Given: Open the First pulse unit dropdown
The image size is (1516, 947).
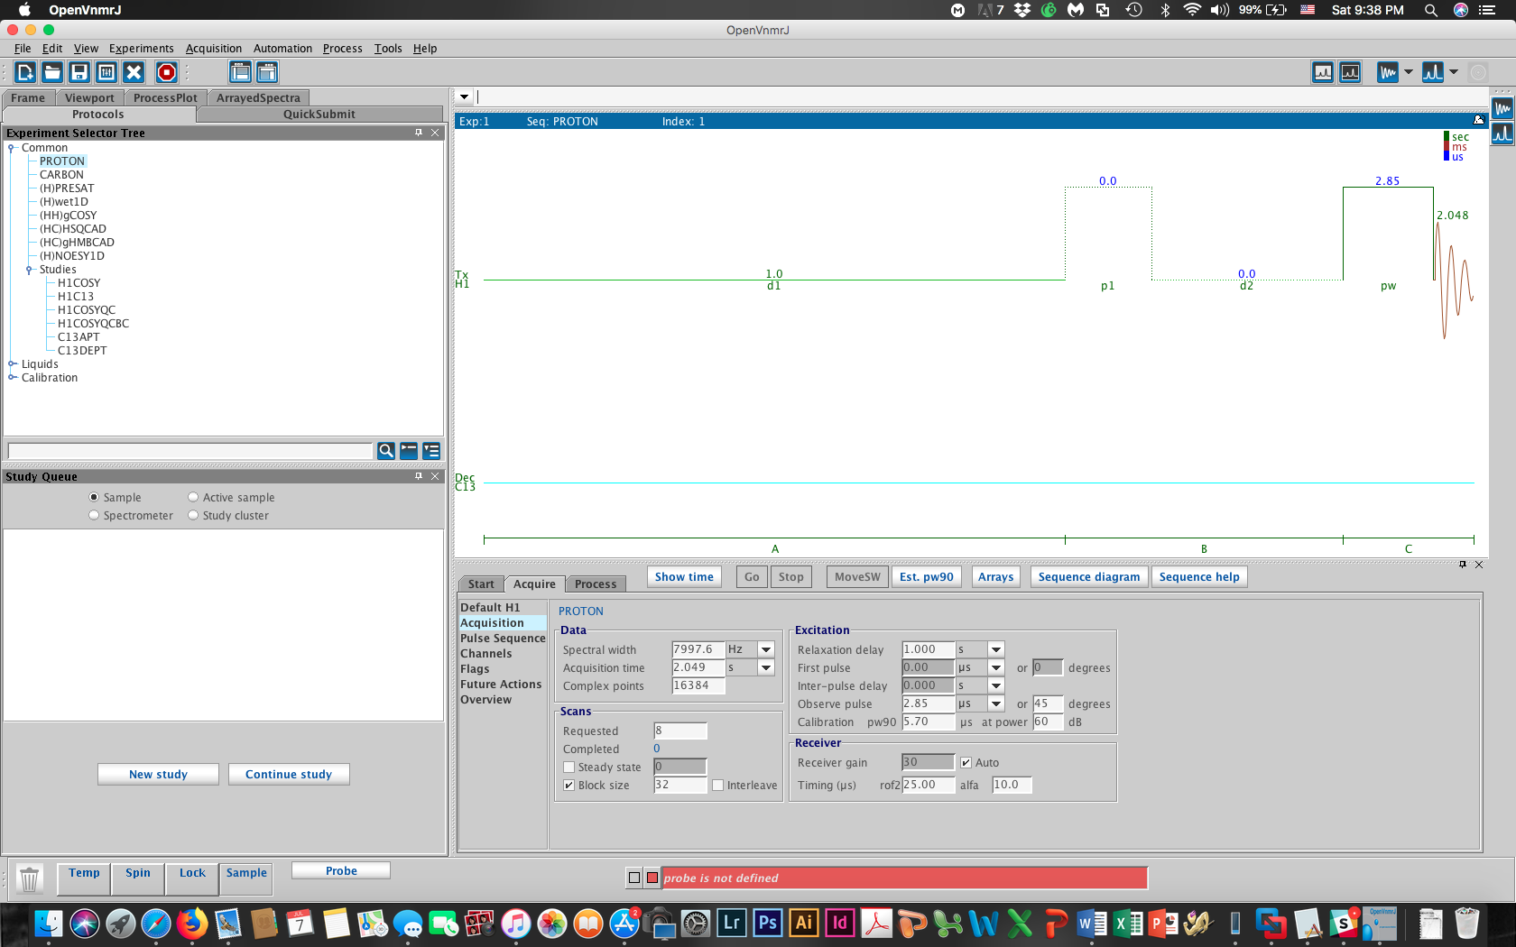Looking at the screenshot, I should pos(996,667).
